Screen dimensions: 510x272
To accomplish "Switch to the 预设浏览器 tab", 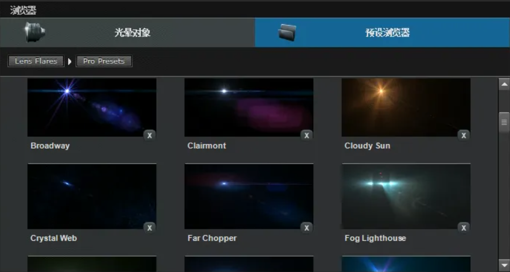I will click(387, 33).
